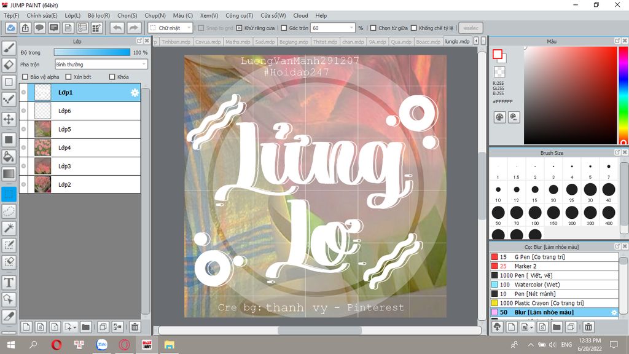Adjust Độ trong opacity slider

pos(92,52)
